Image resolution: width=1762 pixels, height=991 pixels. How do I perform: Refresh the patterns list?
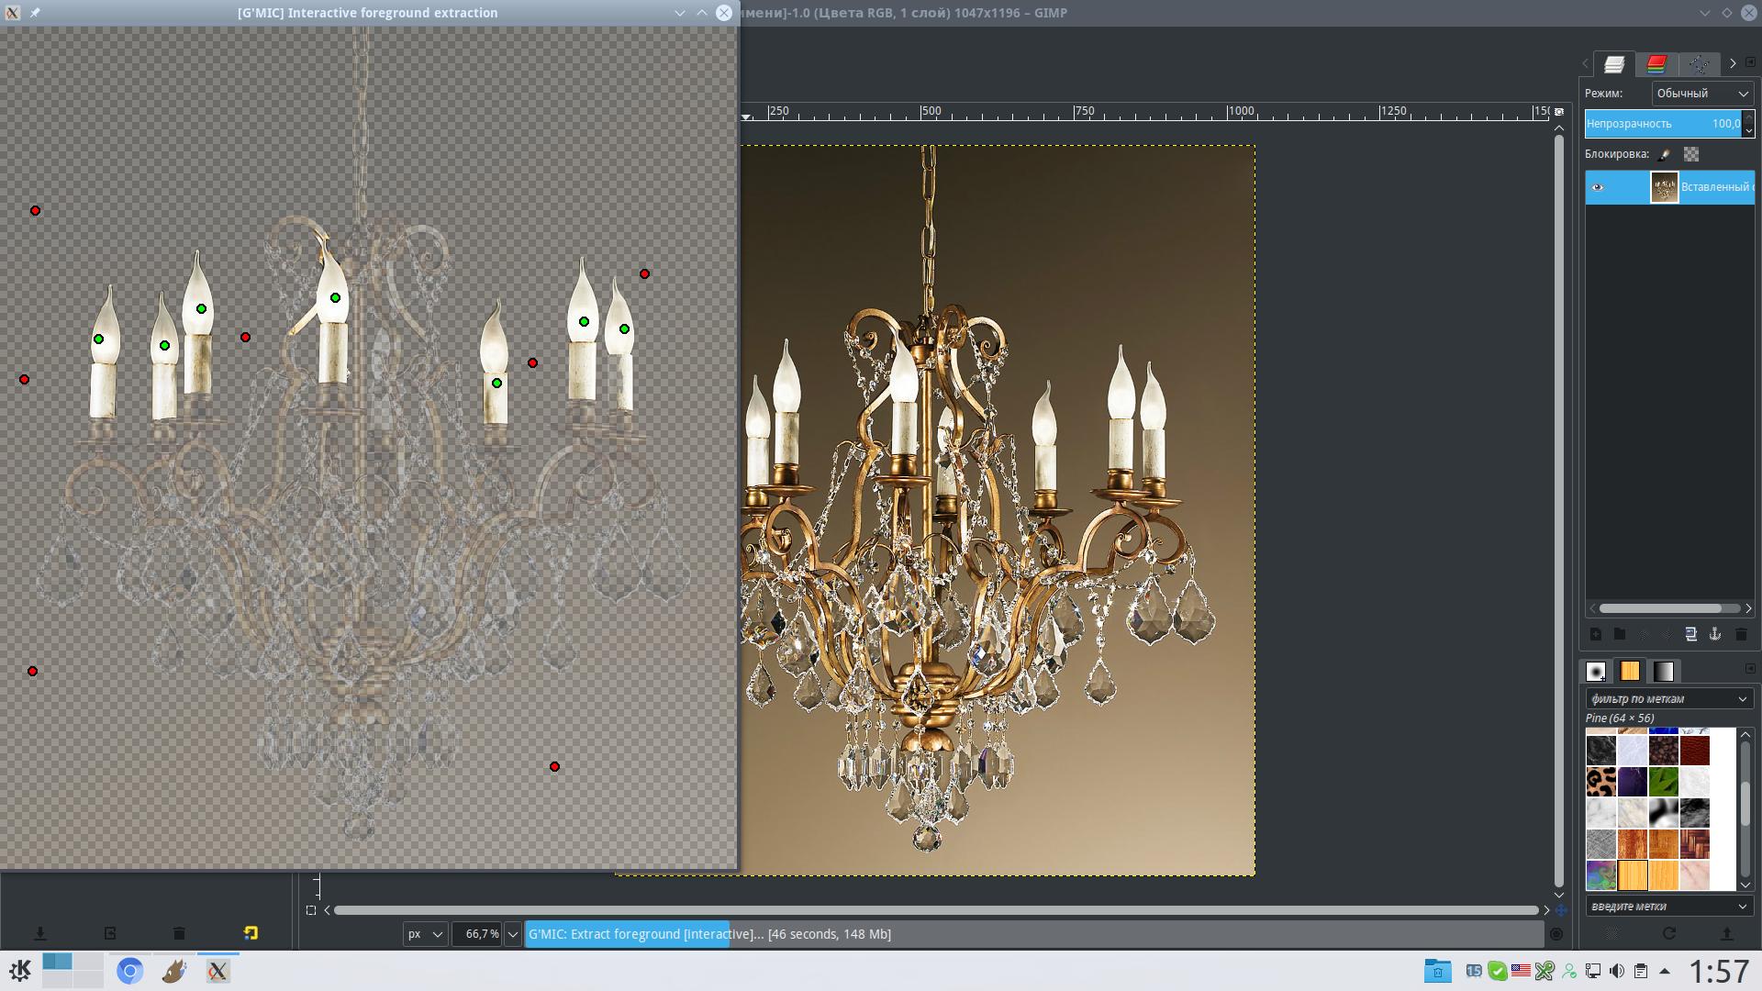coord(1669,933)
